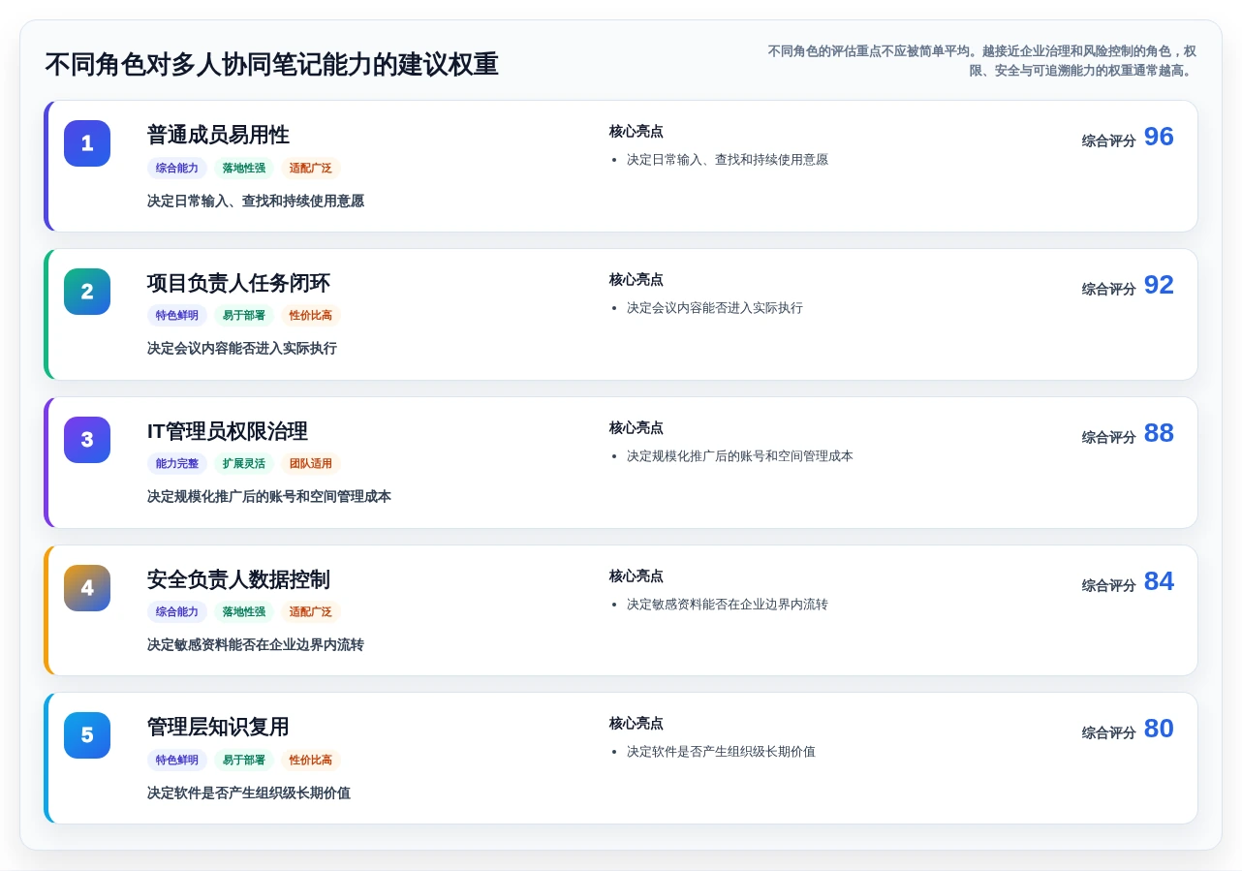Select 综合能力 tag in 安全负责人数据控制 card
Screen dimensions: 1242x871
pyautogui.click(x=177, y=612)
